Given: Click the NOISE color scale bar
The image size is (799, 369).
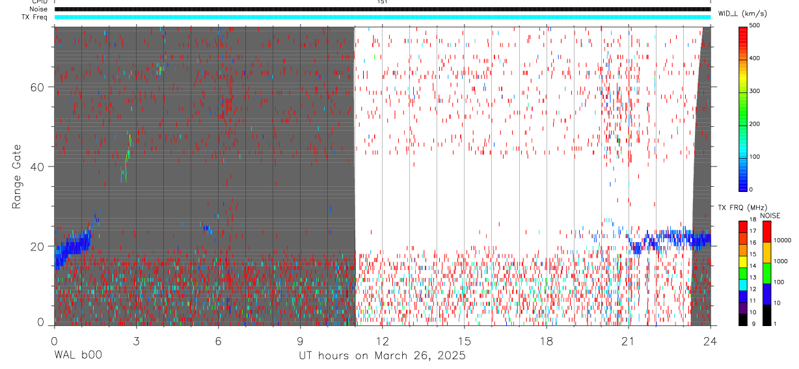Looking at the screenshot, I should pos(766,273).
